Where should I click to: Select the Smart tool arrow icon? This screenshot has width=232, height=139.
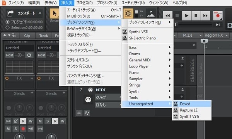pyautogui.click(x=55, y=14)
